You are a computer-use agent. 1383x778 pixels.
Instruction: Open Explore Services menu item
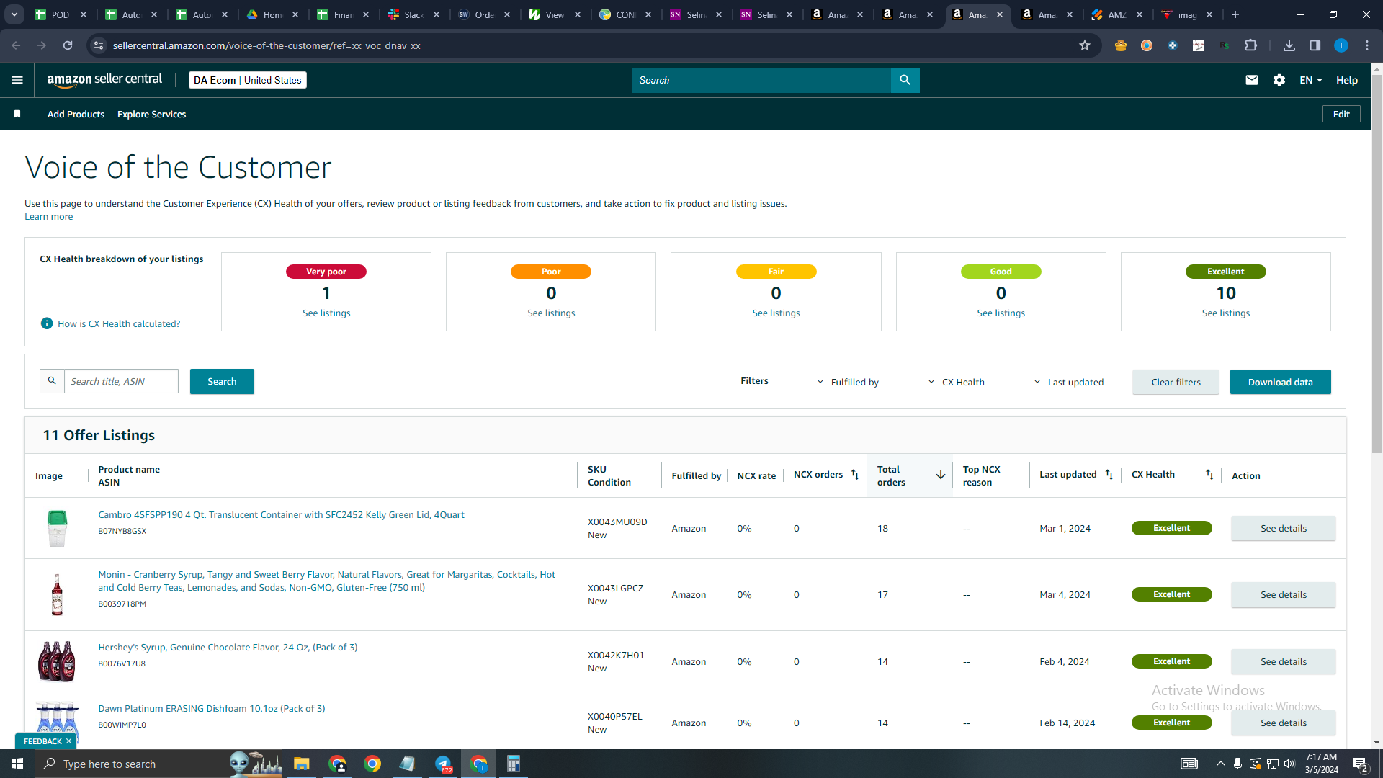(x=151, y=114)
